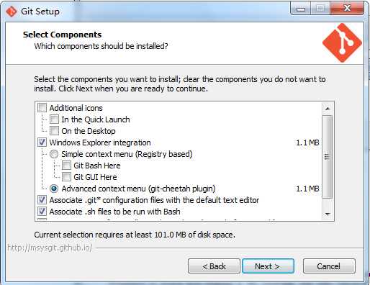This screenshot has width=370, height=285.
Task: Enable the Additional icons checkbox
Action: click(x=42, y=108)
